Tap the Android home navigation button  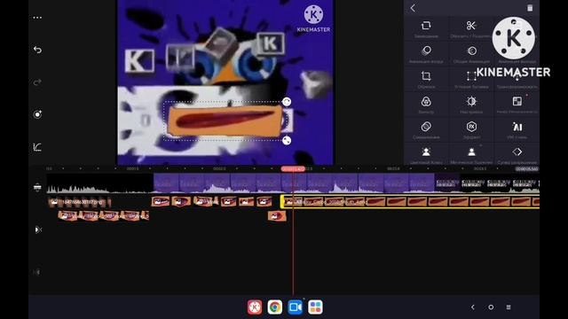(x=491, y=307)
